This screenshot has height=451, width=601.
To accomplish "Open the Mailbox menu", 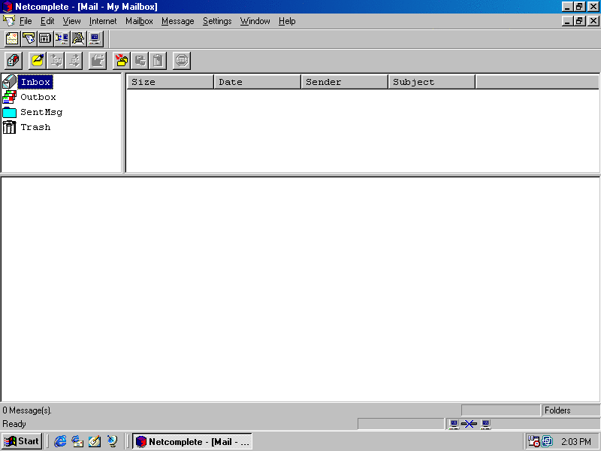I will click(139, 21).
